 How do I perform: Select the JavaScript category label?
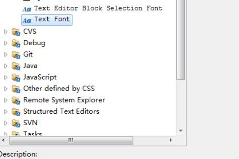pyautogui.click(x=40, y=77)
